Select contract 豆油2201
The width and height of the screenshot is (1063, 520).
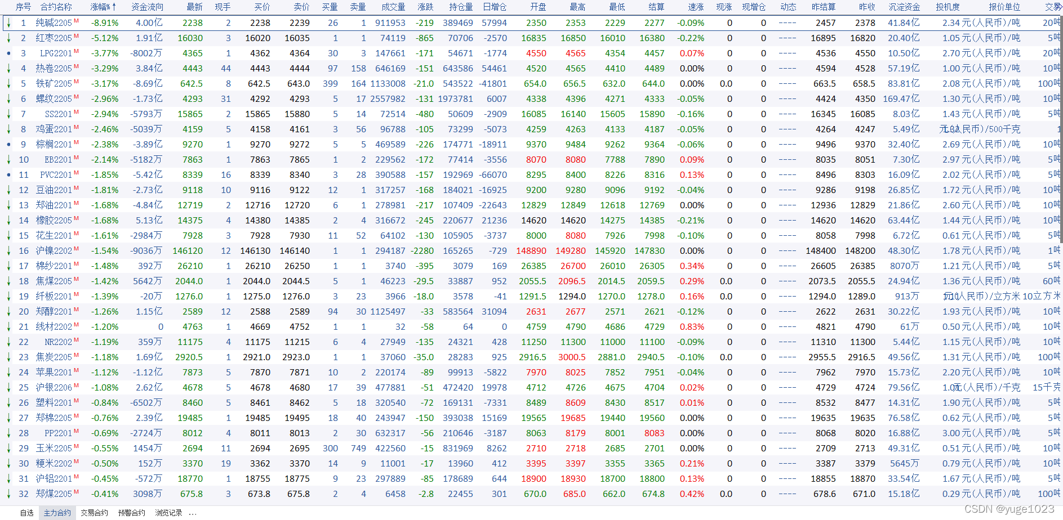pos(54,190)
